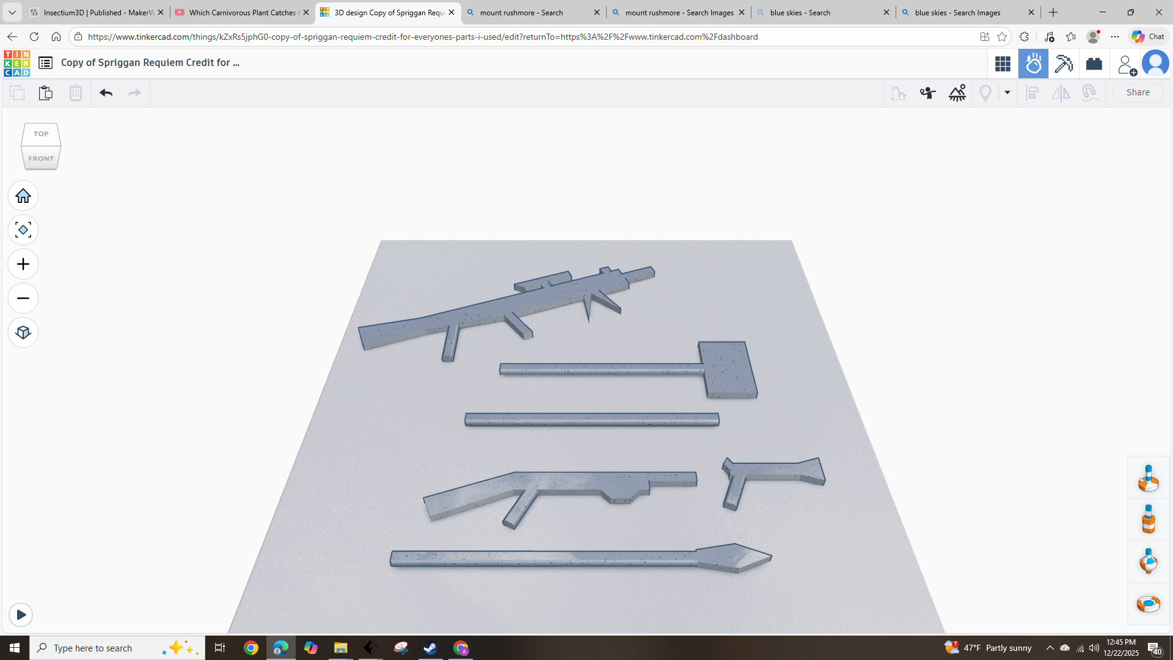Select the Sim Lab hand icon
1173x660 pixels.
[x=1033, y=64]
